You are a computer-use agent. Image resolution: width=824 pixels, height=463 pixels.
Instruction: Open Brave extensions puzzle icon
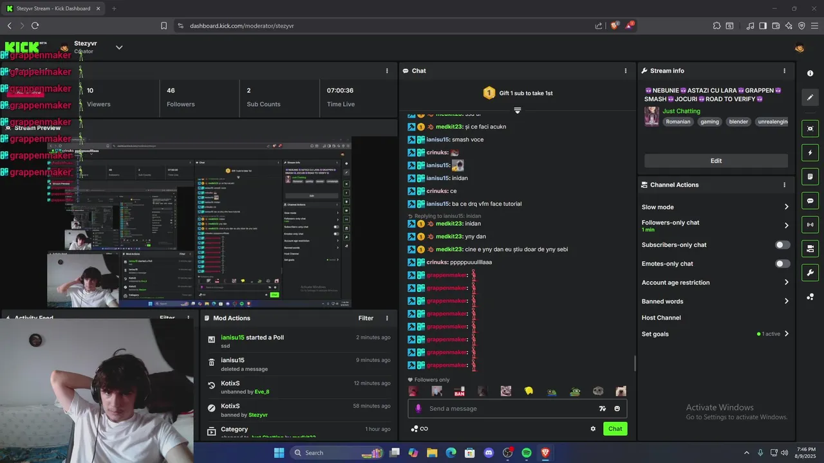pyautogui.click(x=716, y=26)
